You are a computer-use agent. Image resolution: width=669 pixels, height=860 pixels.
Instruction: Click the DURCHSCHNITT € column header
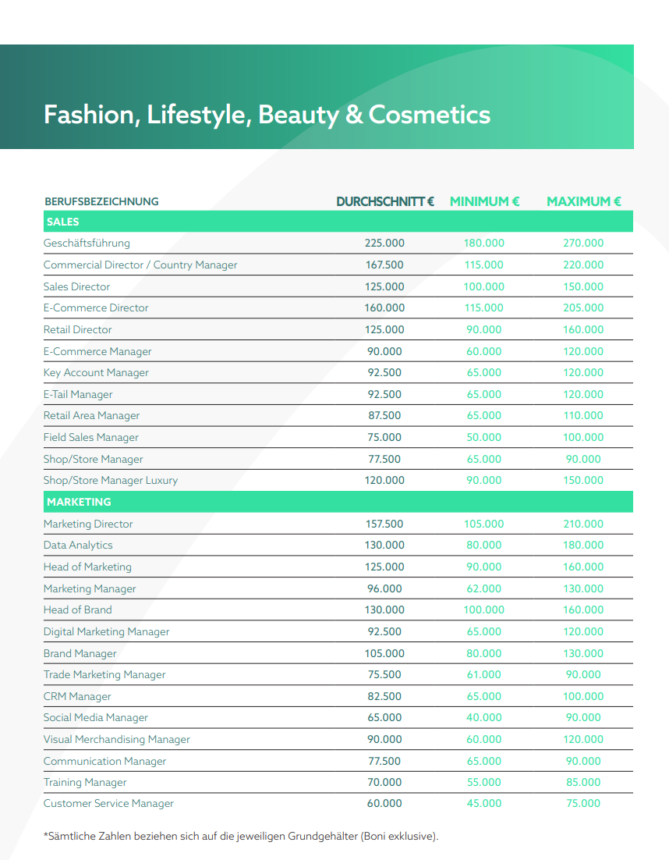point(384,201)
